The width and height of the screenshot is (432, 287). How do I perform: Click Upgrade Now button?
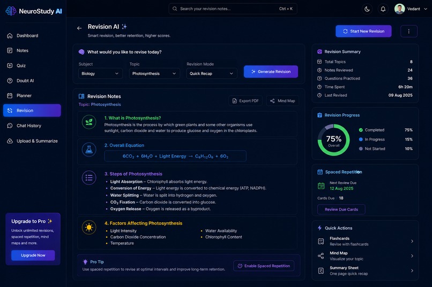pos(33,255)
